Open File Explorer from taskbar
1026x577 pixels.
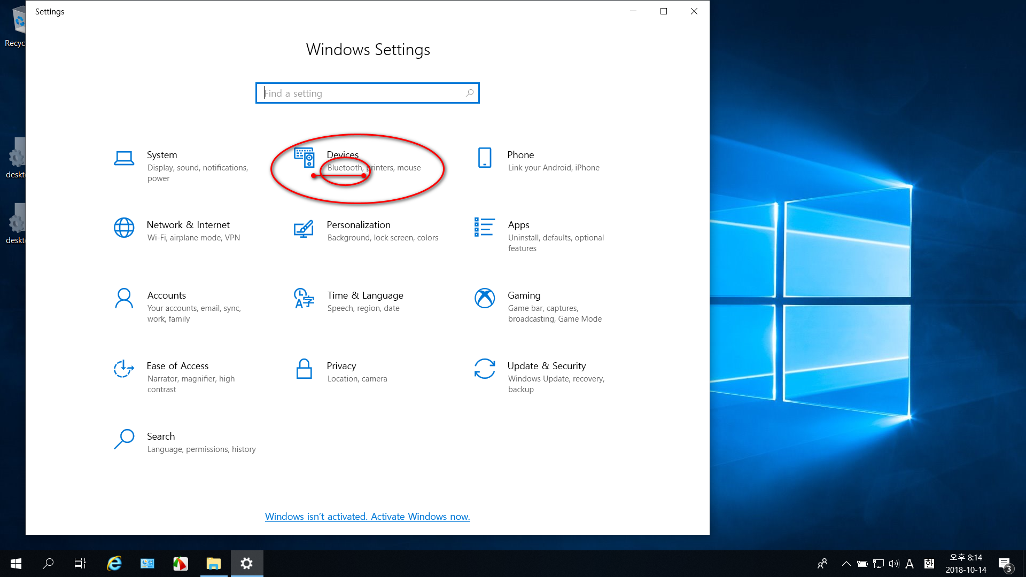tap(214, 563)
